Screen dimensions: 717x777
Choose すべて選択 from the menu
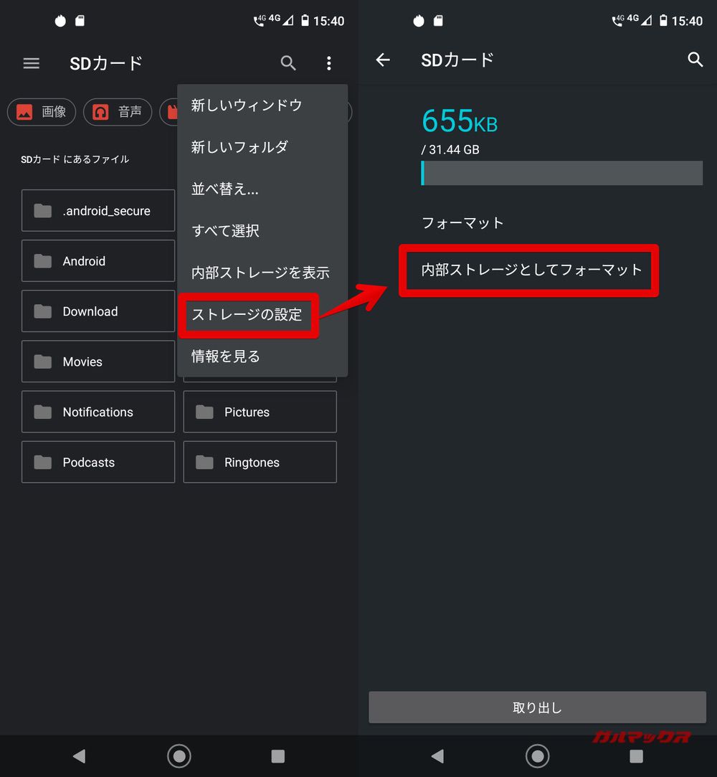[225, 231]
